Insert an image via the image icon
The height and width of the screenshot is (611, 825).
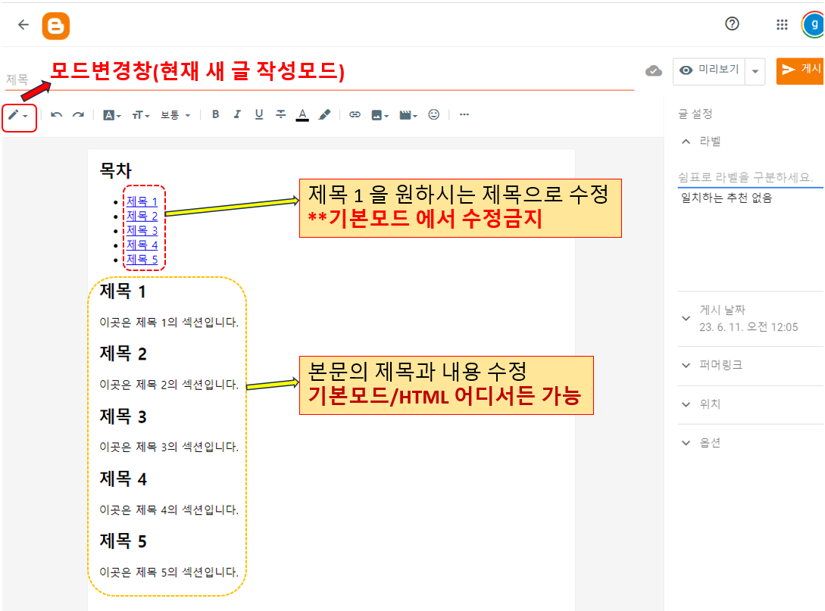point(377,114)
